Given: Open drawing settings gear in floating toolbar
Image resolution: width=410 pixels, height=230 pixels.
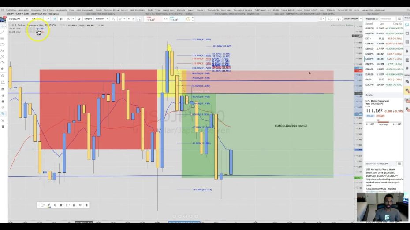Looking at the screenshot, I should (x=55, y=205).
